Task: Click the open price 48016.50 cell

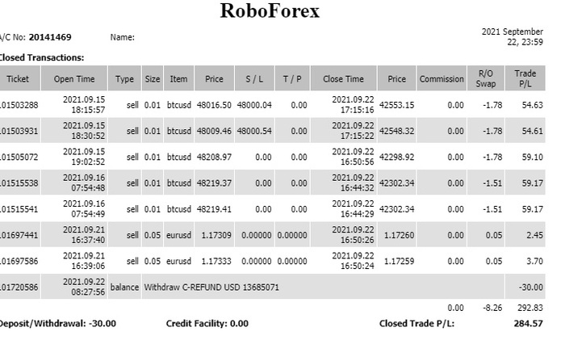Action: 214,105
